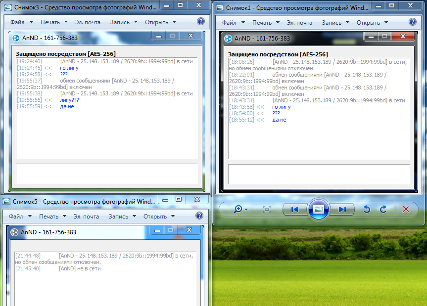The image size is (427, 306).
Task: Open Запись menu in Снимок1 window
Action: pyautogui.click(x=335, y=23)
